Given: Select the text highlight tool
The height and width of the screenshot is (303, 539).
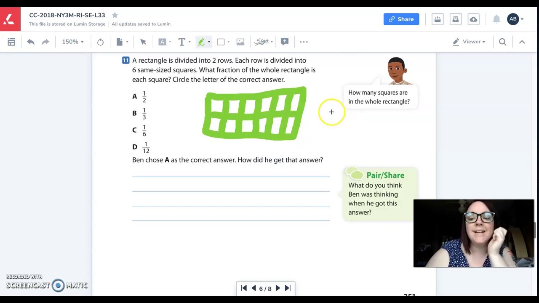Looking at the screenshot, I should coord(162,42).
